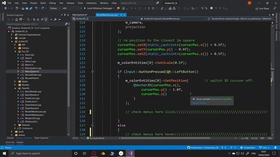Open the Debug menu
Viewport: 280px width, 157px height.
(52, 3)
